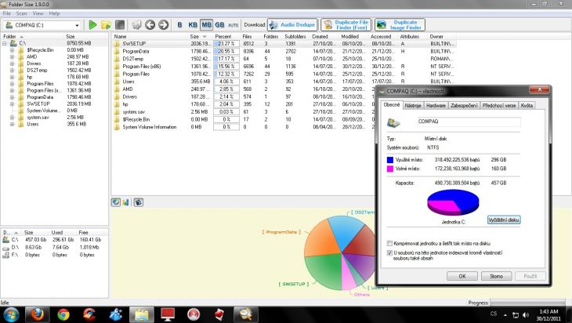This screenshot has width=572, height=323.
Task: Toggle the MB size unit button
Action: (x=207, y=25)
